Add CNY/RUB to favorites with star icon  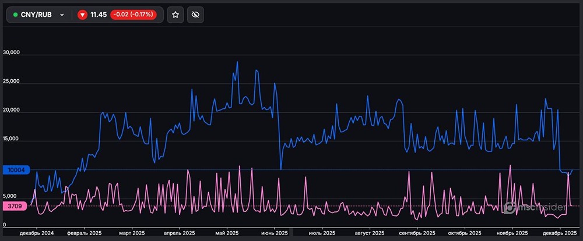(175, 15)
